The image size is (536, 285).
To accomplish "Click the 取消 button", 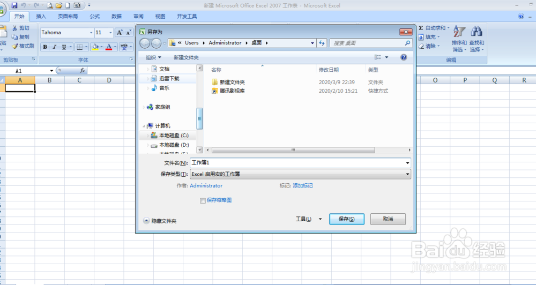I will tap(388, 219).
